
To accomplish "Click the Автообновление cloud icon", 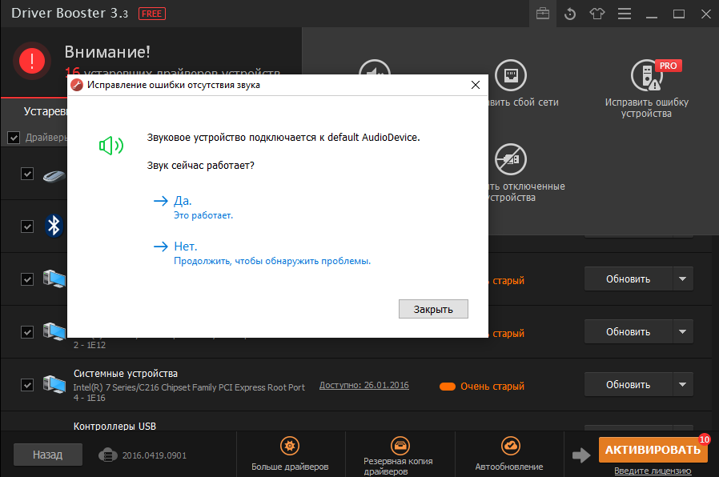I will (x=510, y=445).
